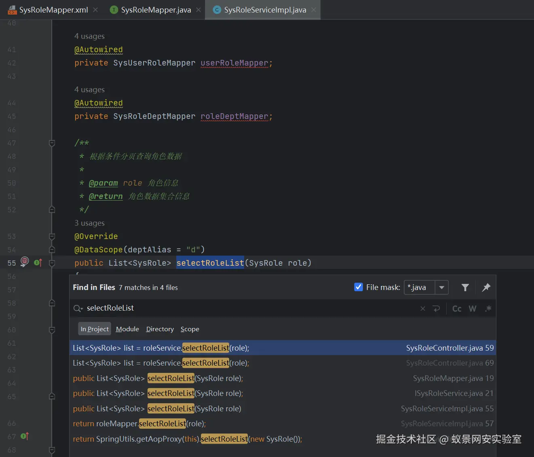The height and width of the screenshot is (457, 534).
Task: Toggle Match Case (Cc) option
Action: (457, 309)
